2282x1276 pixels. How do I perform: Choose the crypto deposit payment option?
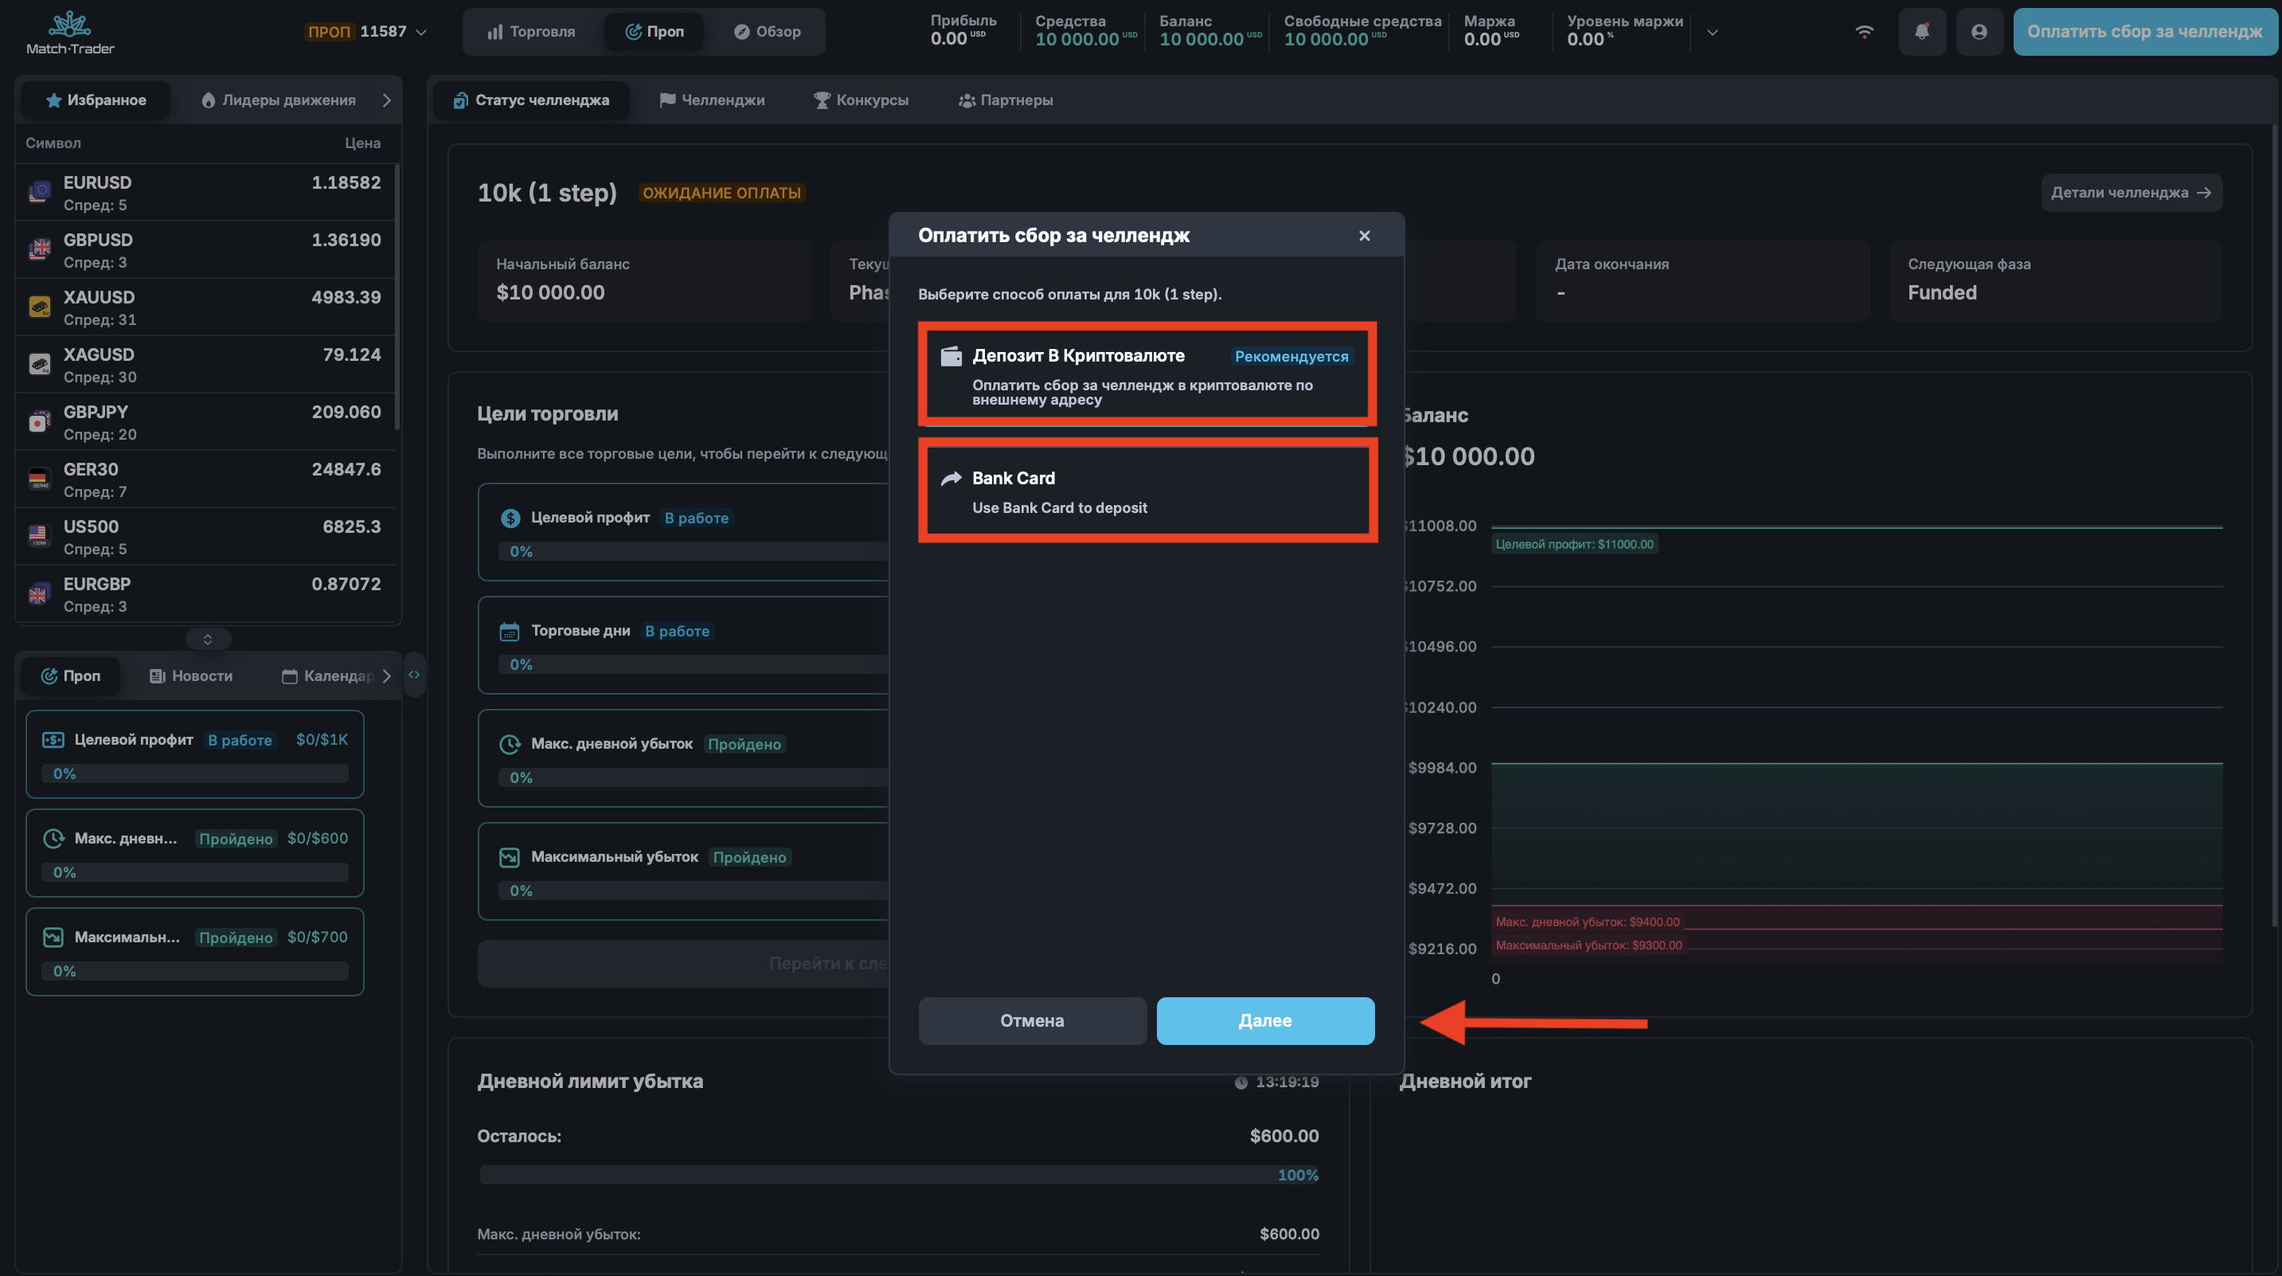tap(1147, 374)
